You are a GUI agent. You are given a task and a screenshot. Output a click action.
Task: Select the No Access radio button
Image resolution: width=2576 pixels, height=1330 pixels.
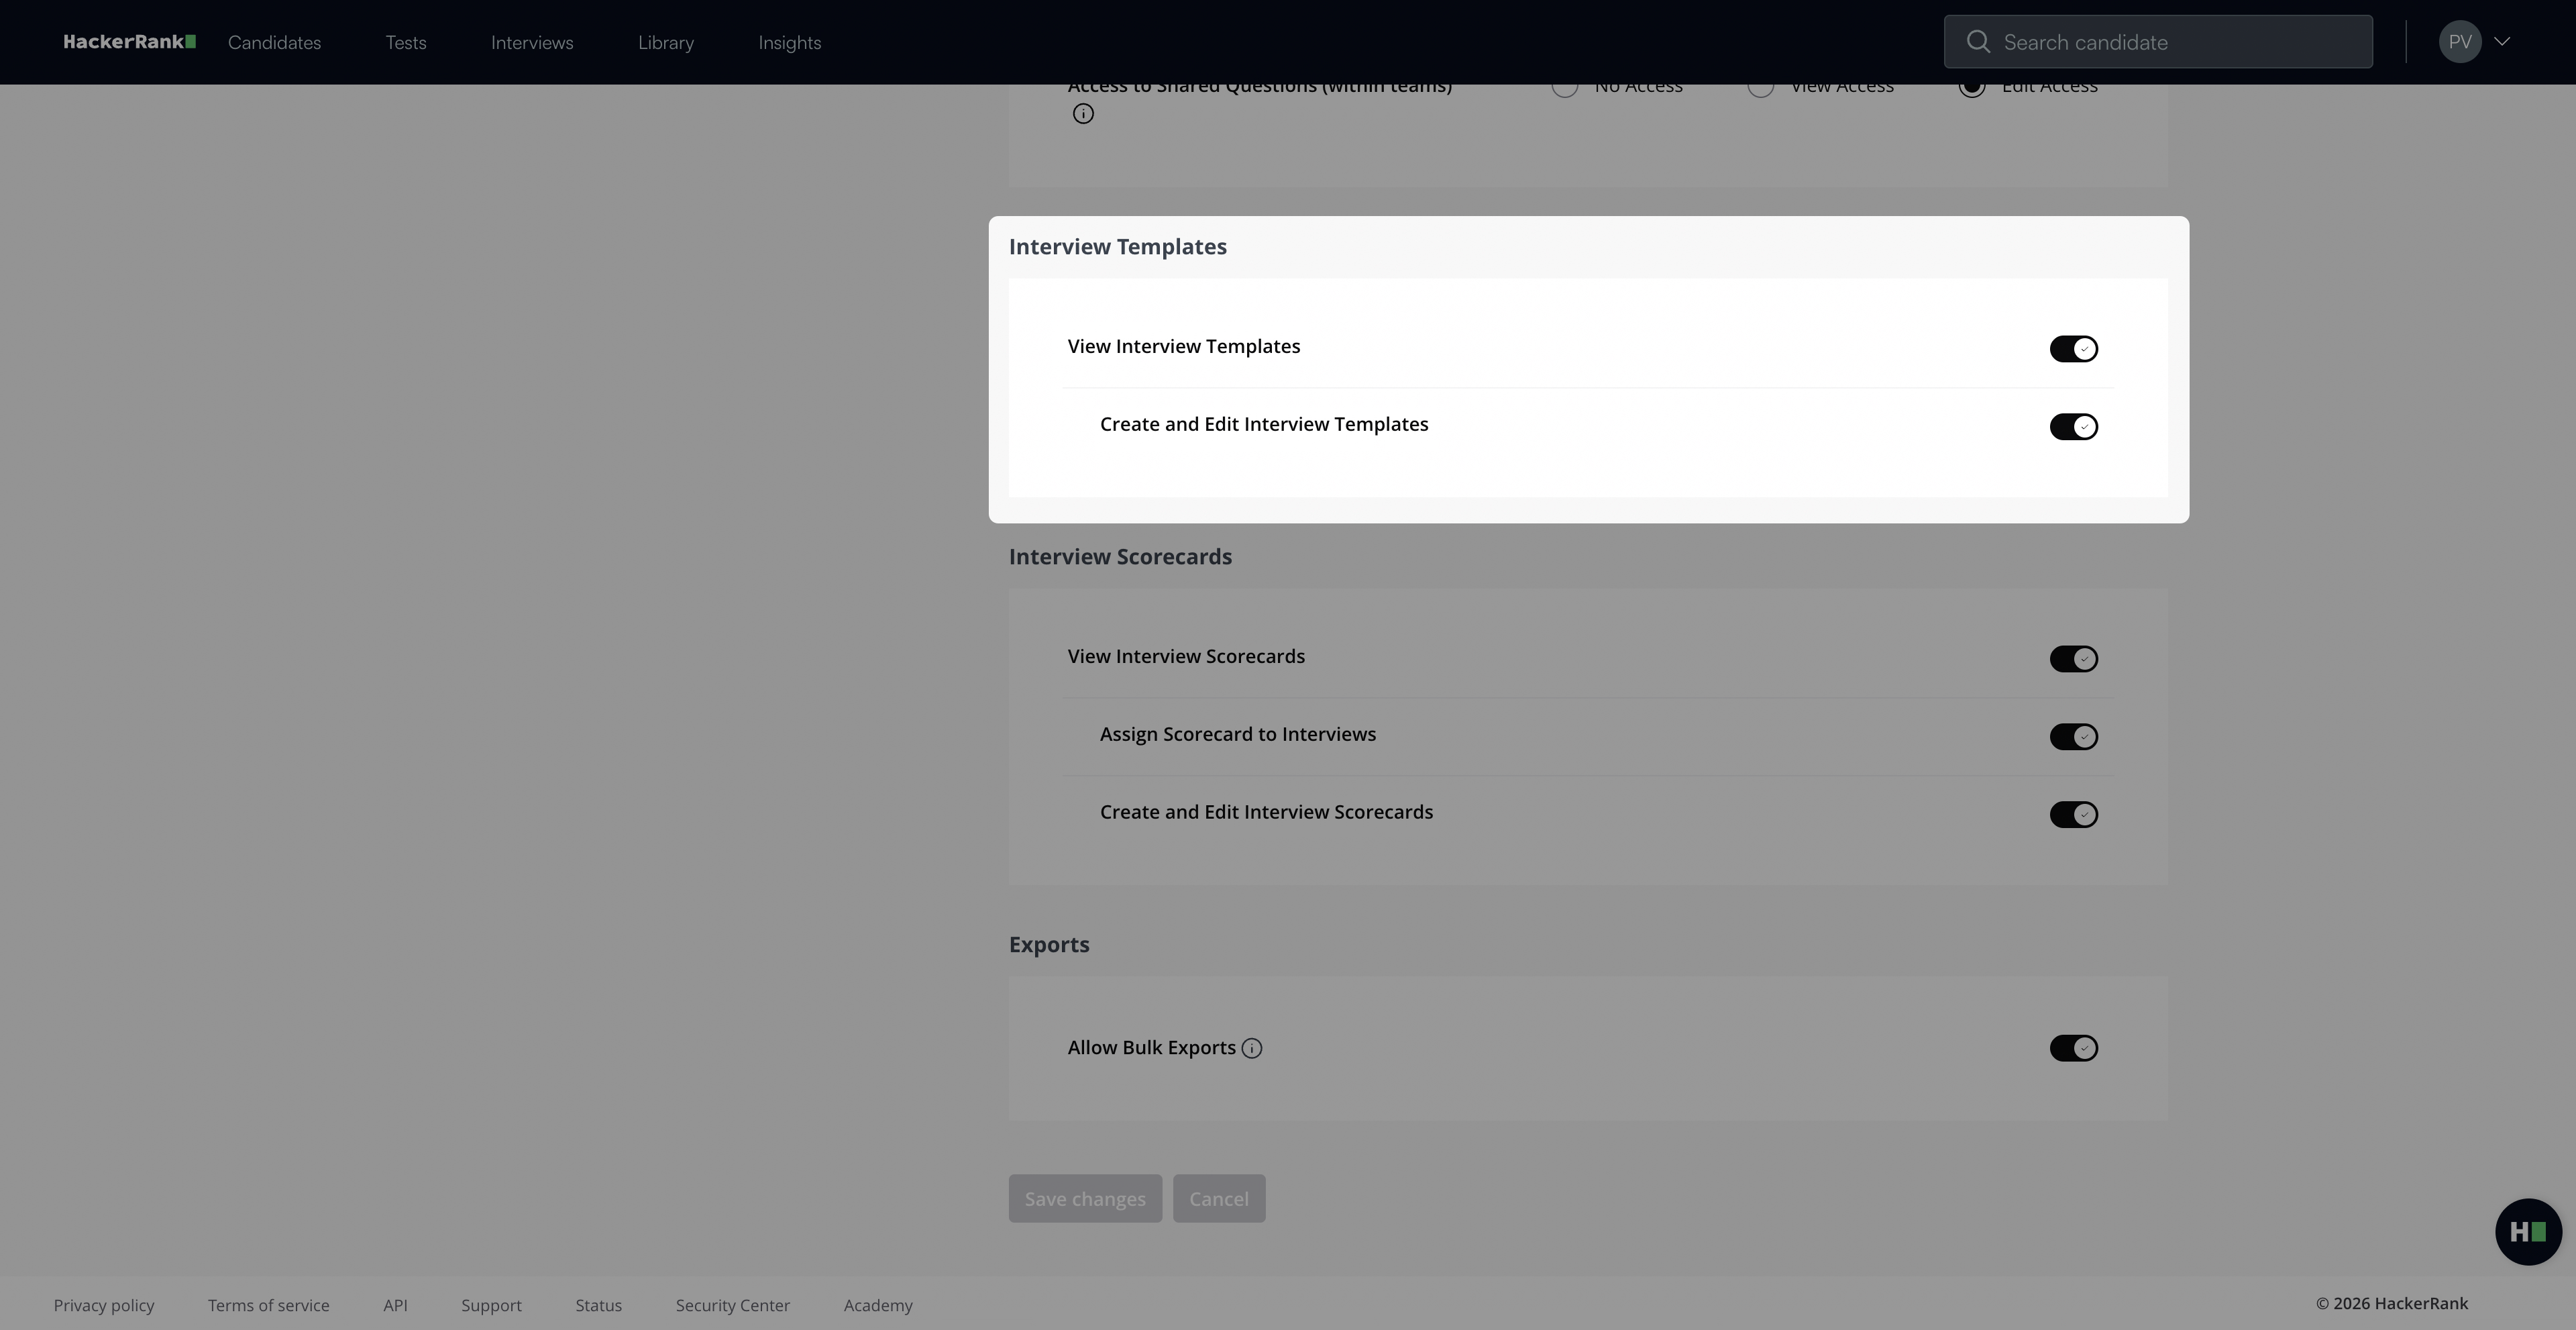click(1565, 86)
